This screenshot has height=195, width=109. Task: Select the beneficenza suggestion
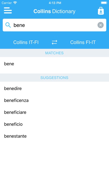coord(54,101)
